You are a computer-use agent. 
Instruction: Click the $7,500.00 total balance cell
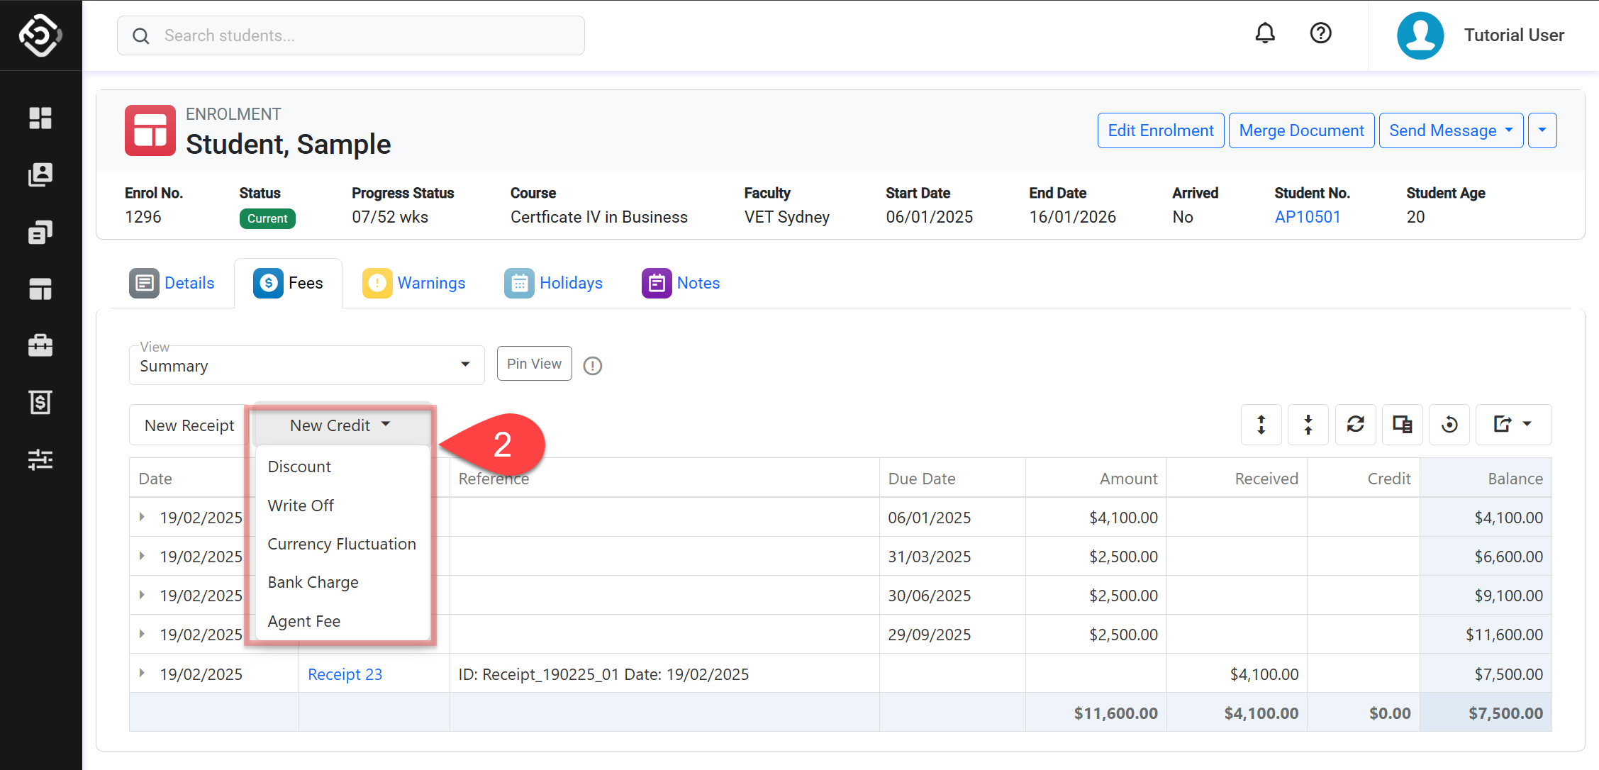pyautogui.click(x=1486, y=713)
